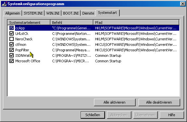Uncheck the ctfmon startup checkbox
This screenshot has width=187, height=122.
pyautogui.click(x=11, y=45)
